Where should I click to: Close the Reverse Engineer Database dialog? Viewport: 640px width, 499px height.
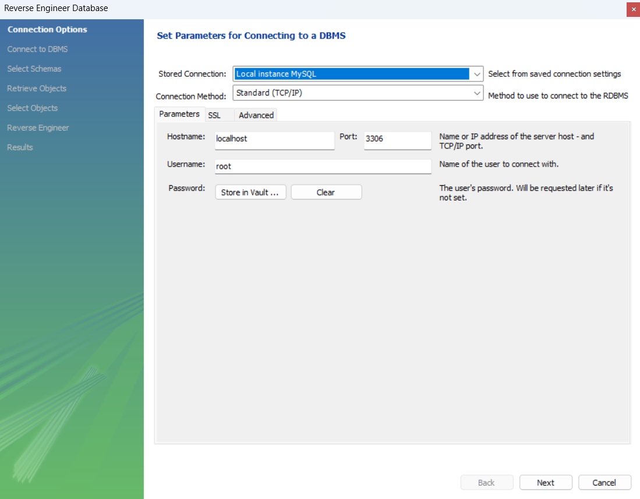(633, 9)
